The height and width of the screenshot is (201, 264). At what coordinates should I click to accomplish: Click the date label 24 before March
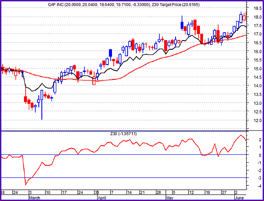(16, 192)
